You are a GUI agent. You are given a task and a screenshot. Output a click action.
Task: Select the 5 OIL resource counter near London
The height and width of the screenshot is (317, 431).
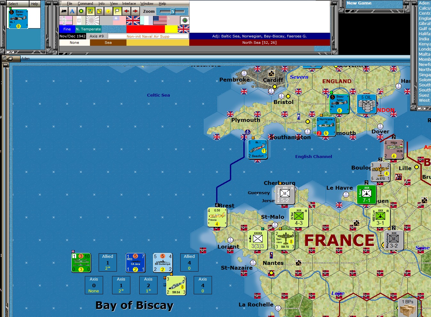point(367,104)
